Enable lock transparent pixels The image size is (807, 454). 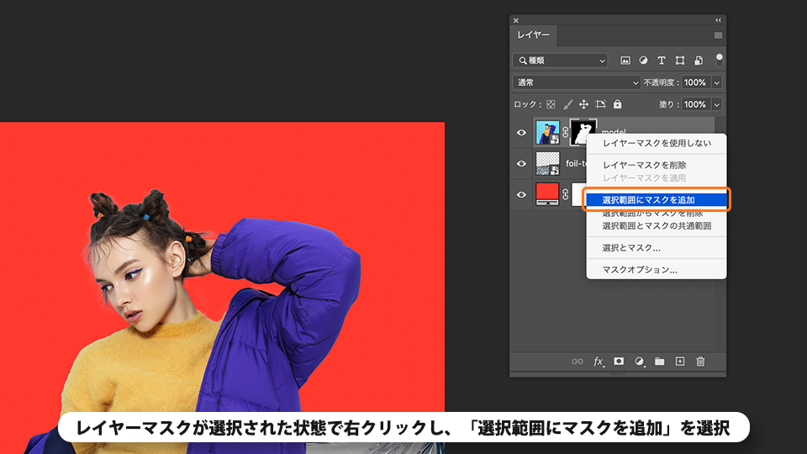[551, 104]
